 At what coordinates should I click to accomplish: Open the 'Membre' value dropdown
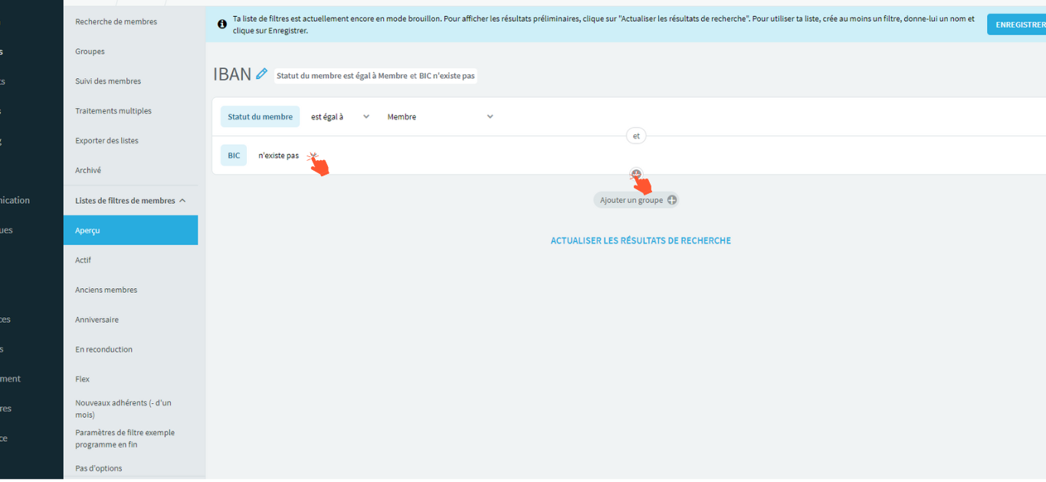tap(441, 117)
